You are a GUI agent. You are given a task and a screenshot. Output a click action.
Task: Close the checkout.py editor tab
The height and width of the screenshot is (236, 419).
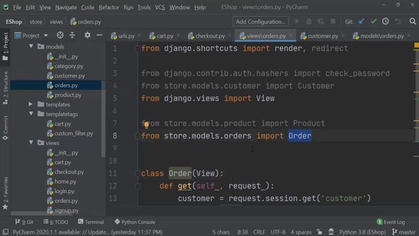230,35
